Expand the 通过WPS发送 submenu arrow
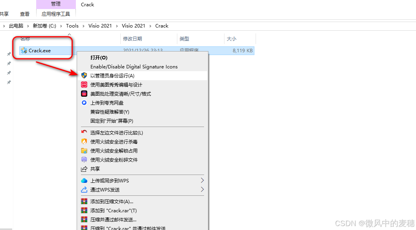The height and width of the screenshot is (230, 416). tap(202, 190)
